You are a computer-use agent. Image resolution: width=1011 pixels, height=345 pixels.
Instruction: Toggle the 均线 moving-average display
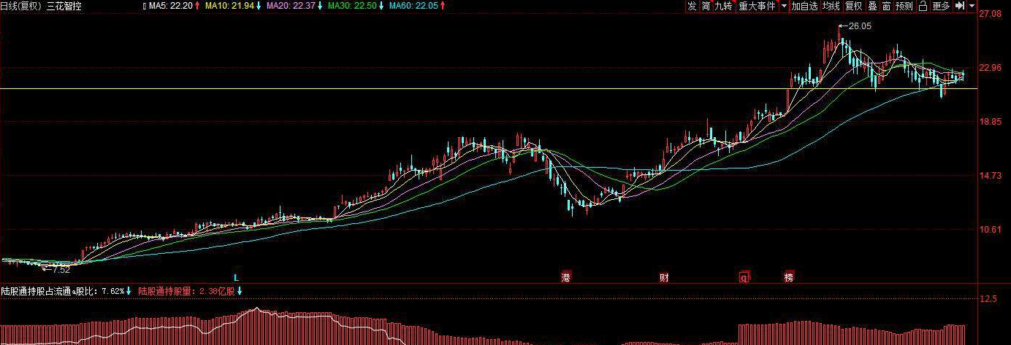coord(831,6)
